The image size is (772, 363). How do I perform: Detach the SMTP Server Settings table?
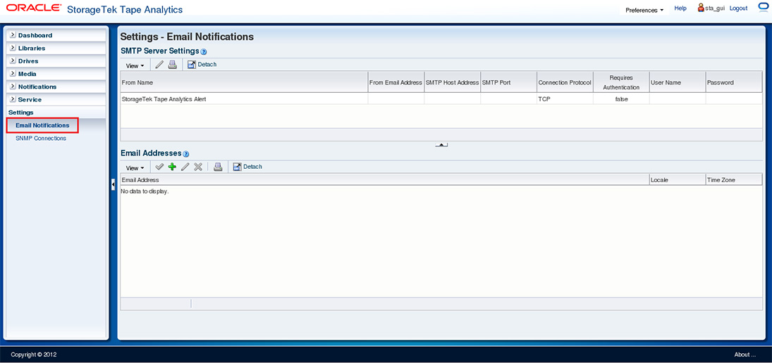tap(202, 65)
